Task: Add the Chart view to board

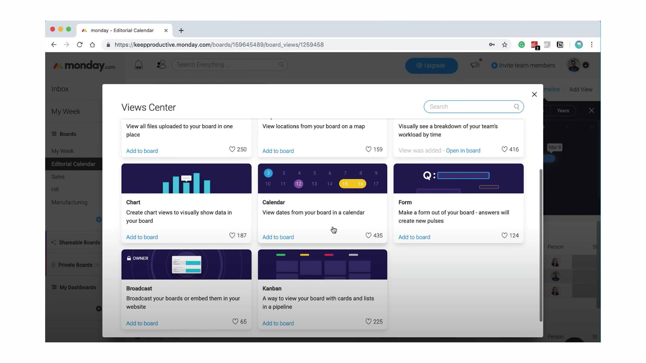Action: click(x=142, y=237)
